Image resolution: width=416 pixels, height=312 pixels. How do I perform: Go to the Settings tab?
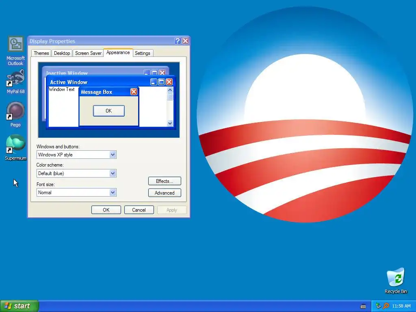tap(143, 53)
